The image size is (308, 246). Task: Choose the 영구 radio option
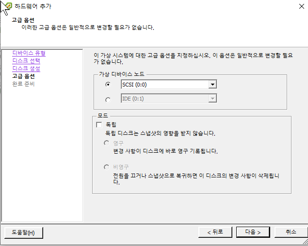[x=106, y=143]
